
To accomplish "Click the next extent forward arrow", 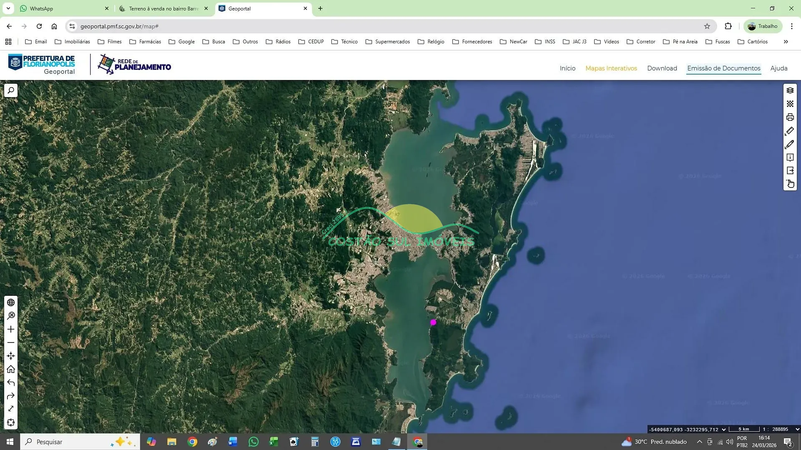I will pyautogui.click(x=11, y=396).
